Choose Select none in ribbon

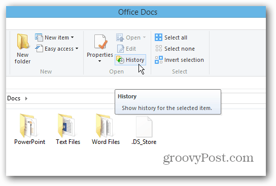tap(175, 49)
